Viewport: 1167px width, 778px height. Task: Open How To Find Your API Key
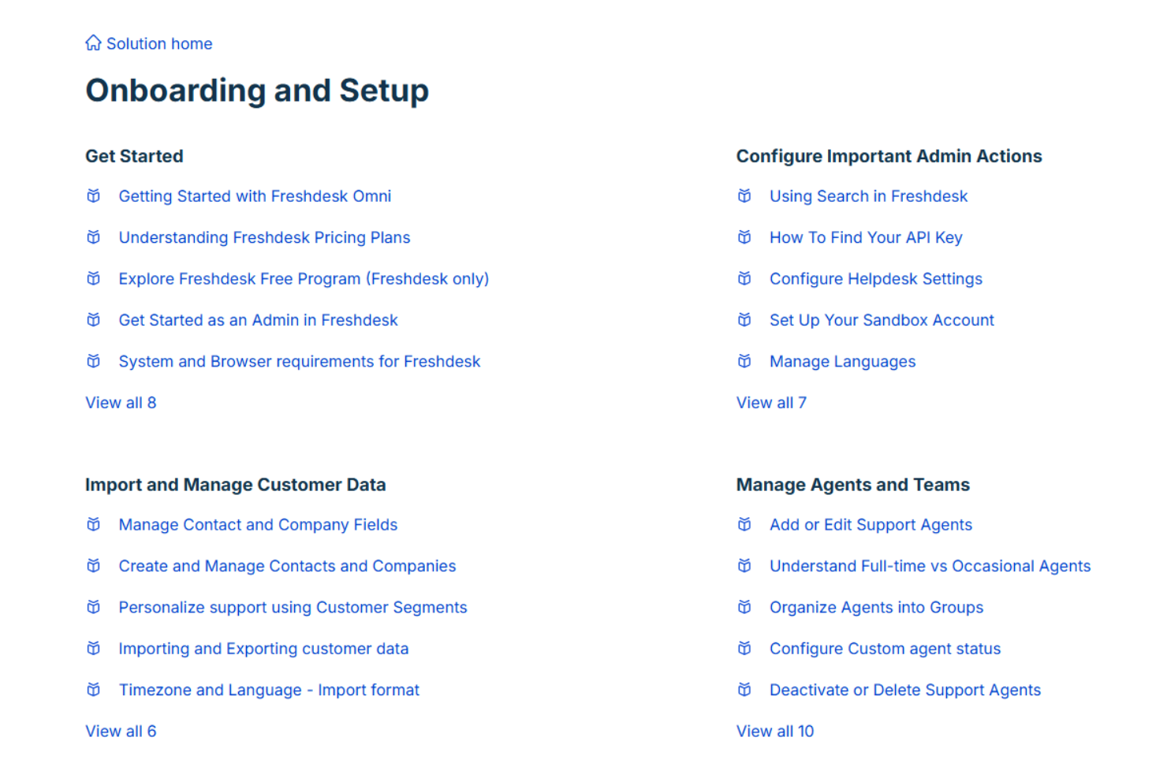tap(865, 236)
